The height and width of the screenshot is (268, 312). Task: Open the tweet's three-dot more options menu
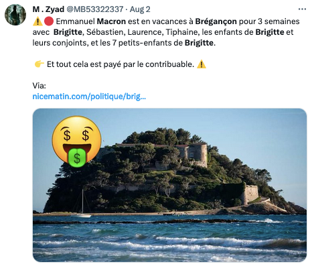[302, 9]
